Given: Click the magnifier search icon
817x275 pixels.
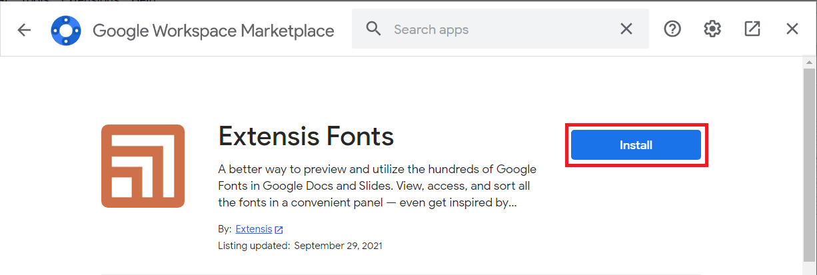Looking at the screenshot, I should pos(375,29).
